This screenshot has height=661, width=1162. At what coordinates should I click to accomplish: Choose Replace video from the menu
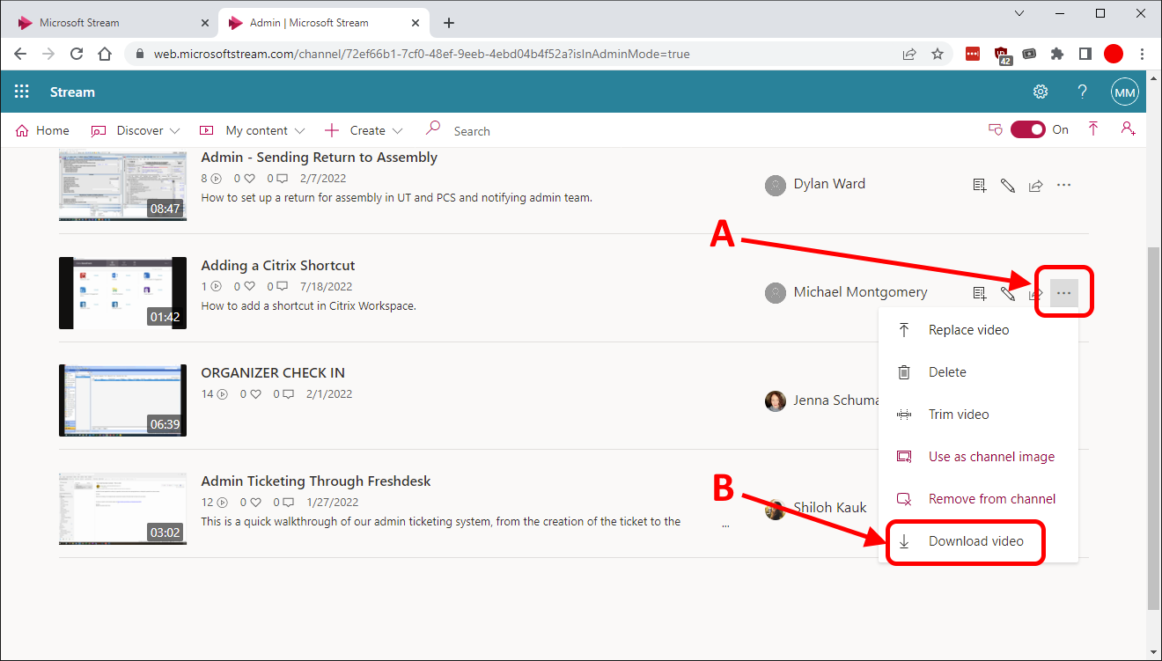click(x=978, y=330)
